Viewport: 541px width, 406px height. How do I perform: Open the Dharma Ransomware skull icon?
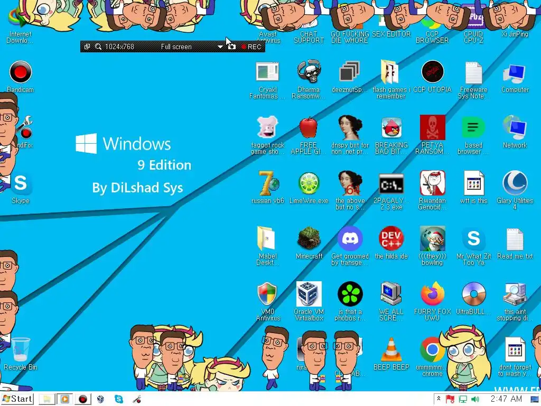[x=309, y=72]
